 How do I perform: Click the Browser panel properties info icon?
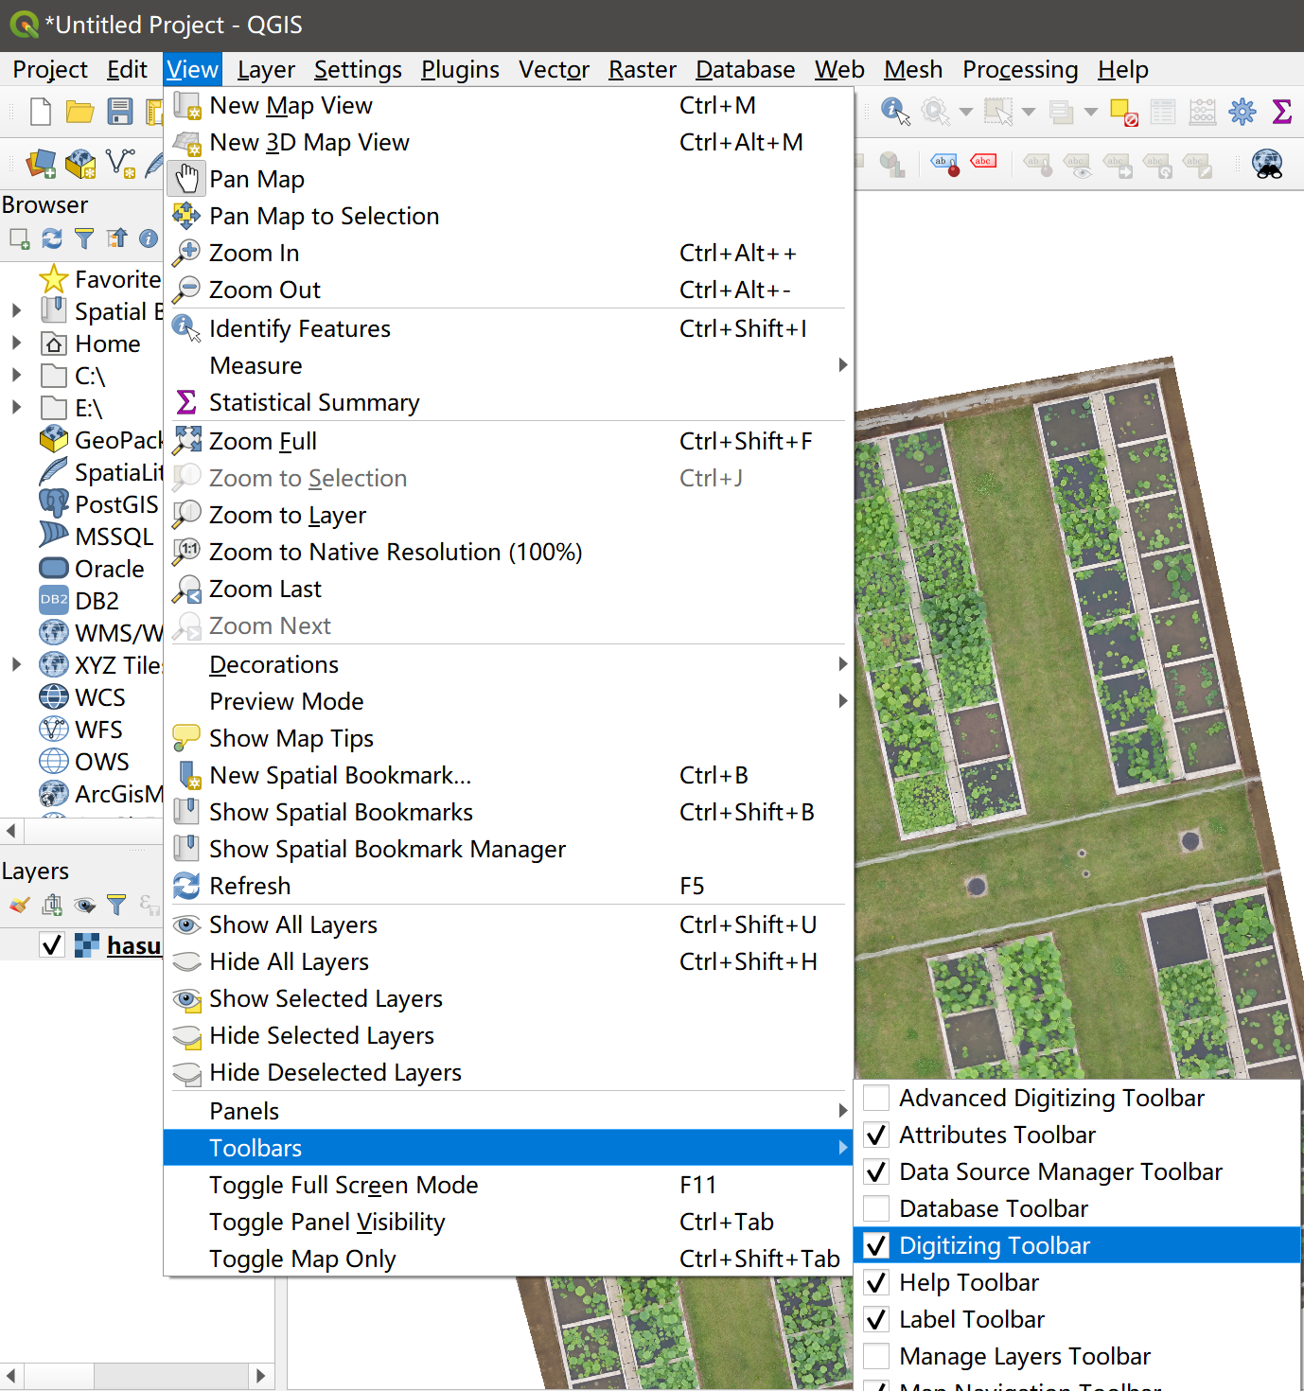coord(149,238)
